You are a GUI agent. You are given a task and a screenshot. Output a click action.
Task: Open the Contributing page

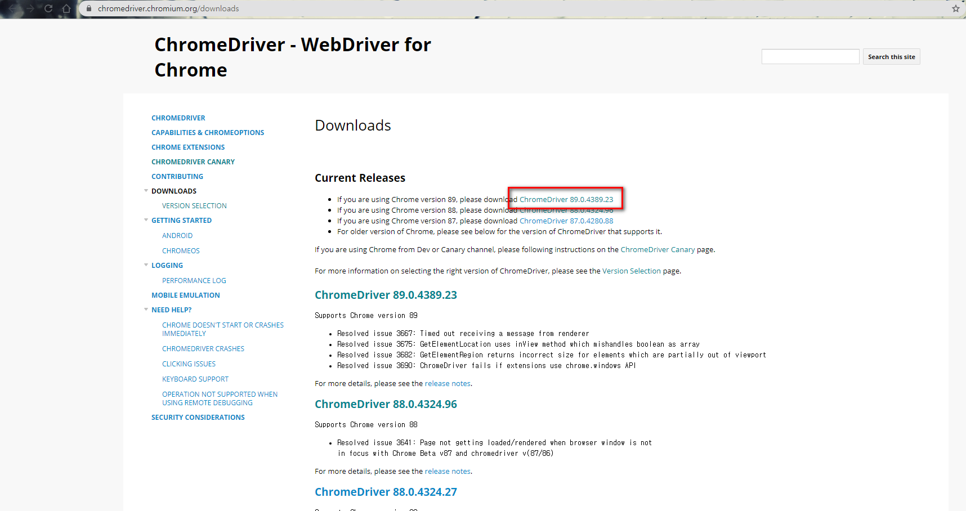[177, 176]
